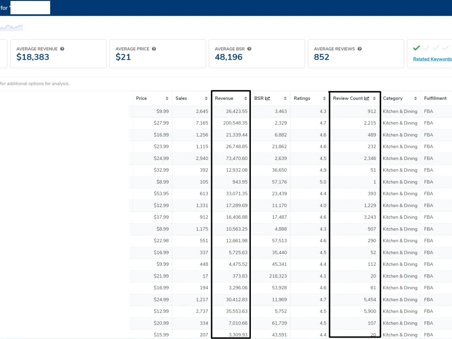Click the Ratings column header label
This screenshot has height=339, width=452.
(302, 98)
